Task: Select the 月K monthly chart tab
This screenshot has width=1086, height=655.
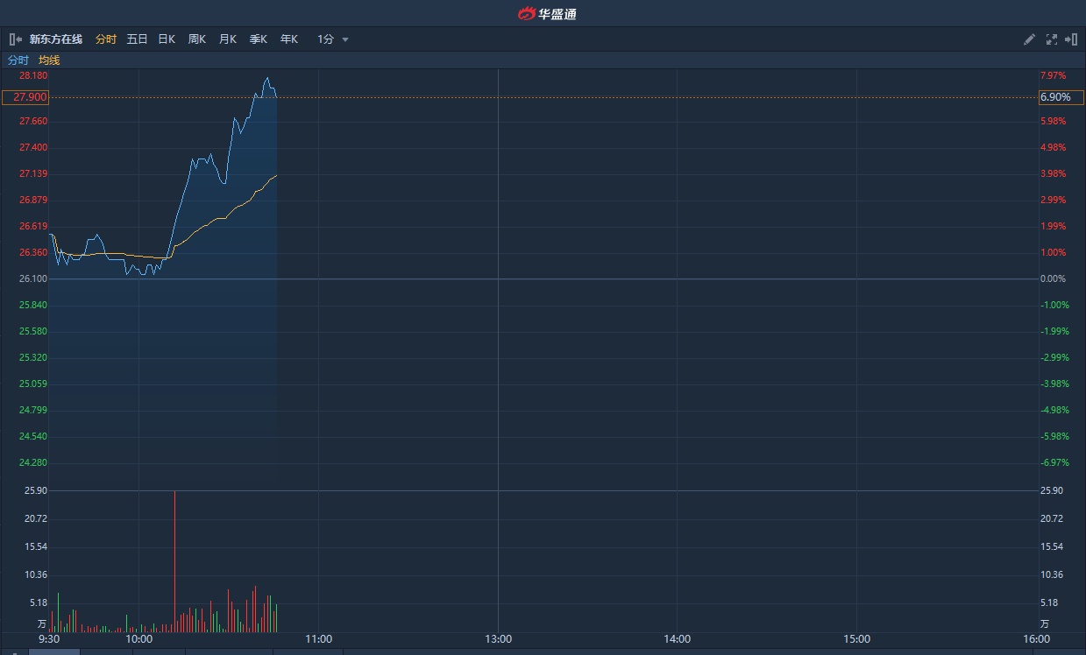Action: [x=228, y=39]
